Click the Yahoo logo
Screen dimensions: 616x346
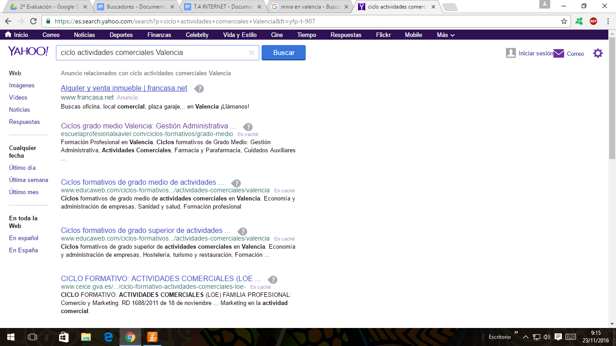28,51
